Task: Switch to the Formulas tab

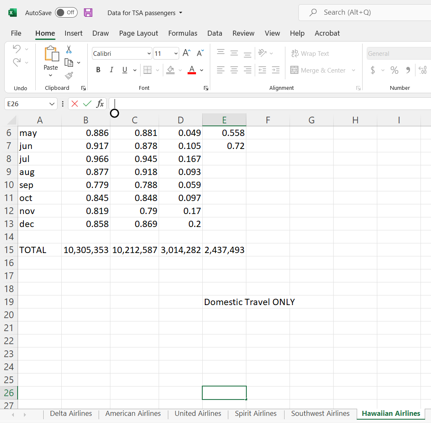Action: 183,33
